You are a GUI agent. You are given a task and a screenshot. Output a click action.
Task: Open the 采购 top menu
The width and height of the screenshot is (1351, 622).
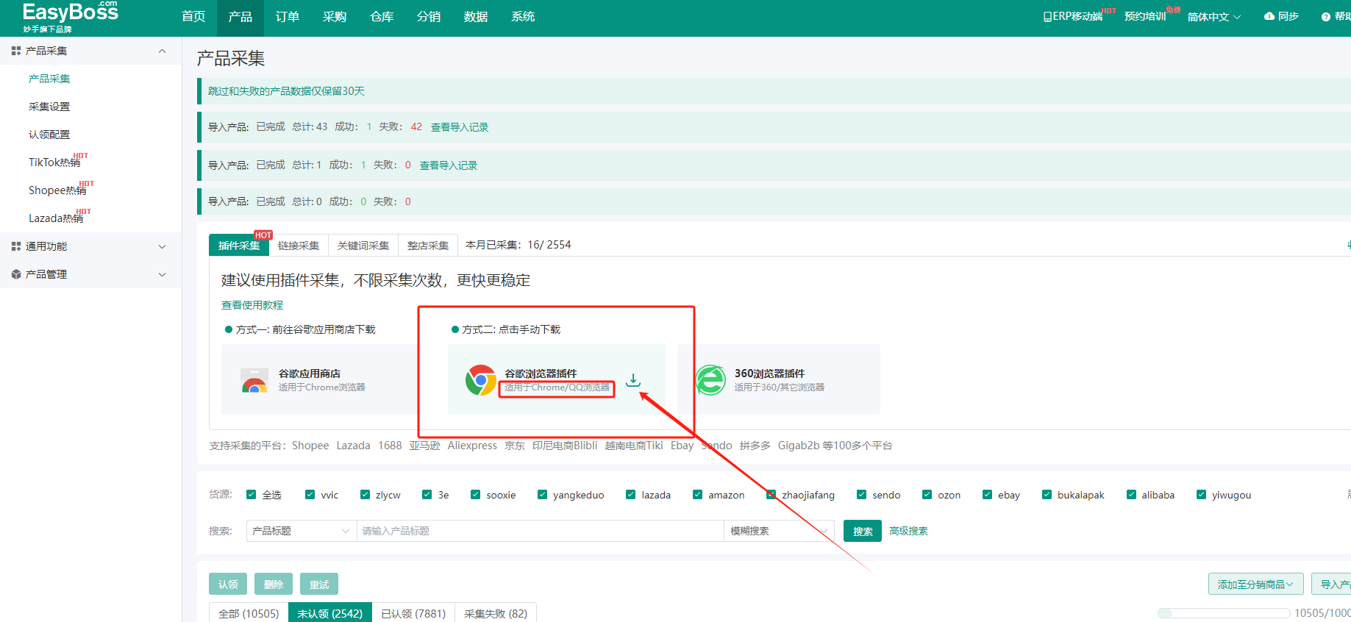[x=335, y=17]
